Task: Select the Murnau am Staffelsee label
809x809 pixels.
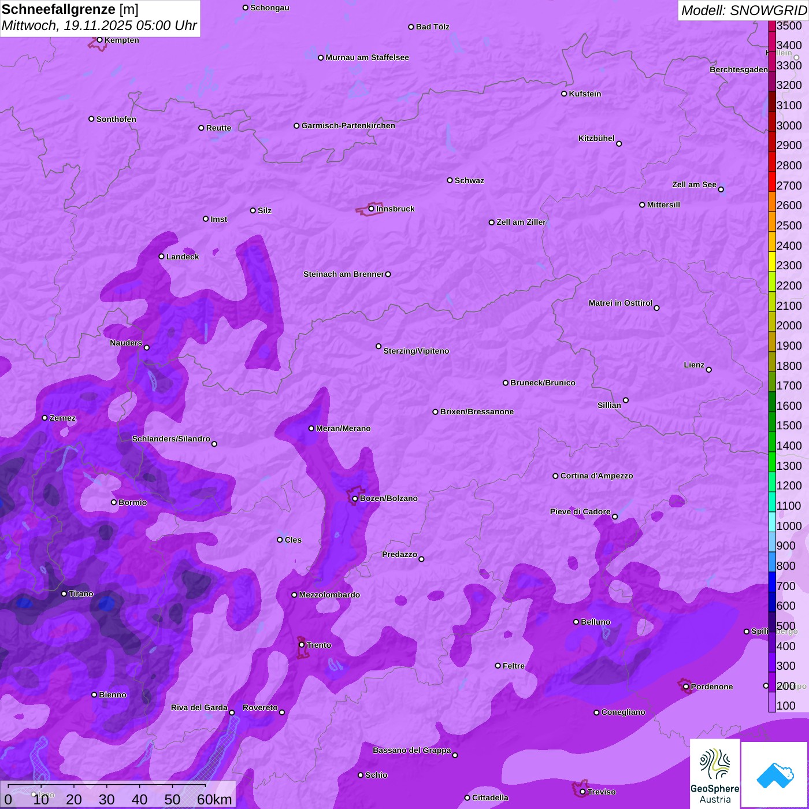Action: coord(367,57)
